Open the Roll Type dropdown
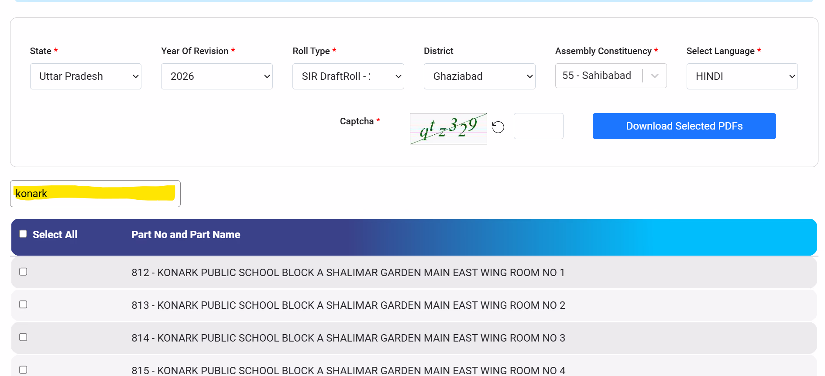This screenshot has height=376, width=825. pyautogui.click(x=348, y=76)
